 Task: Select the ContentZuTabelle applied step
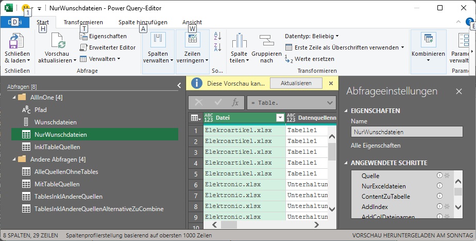pyautogui.click(x=385, y=196)
